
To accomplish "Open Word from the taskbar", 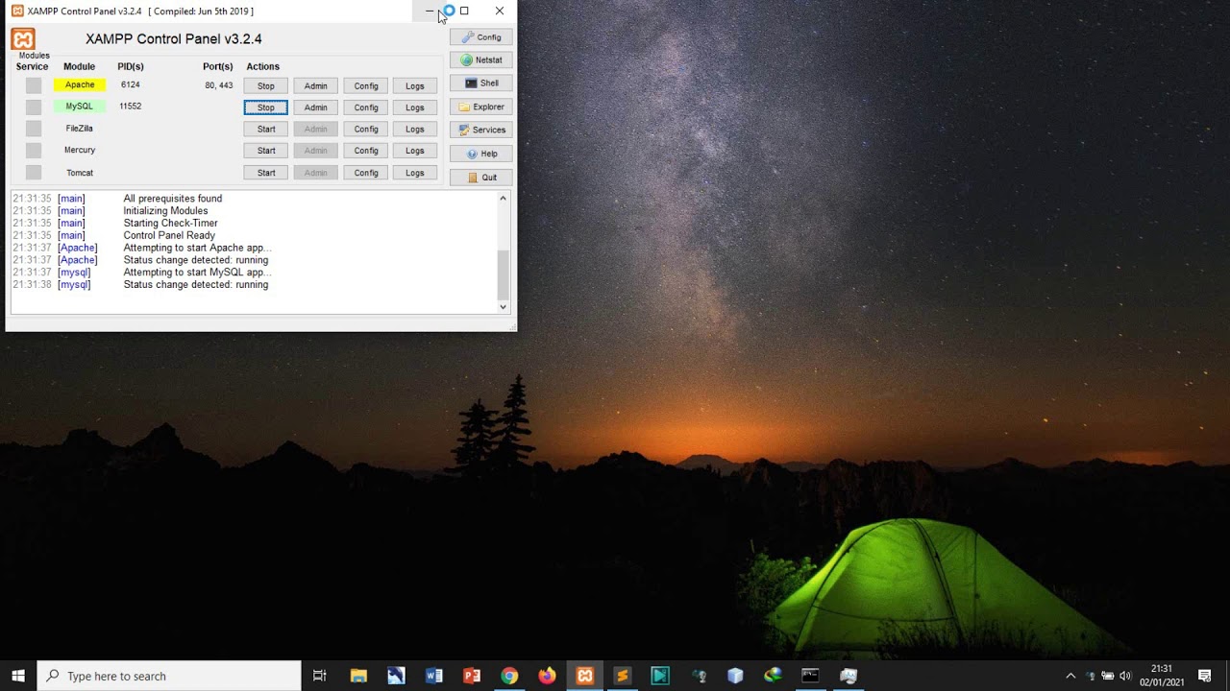I will coord(433,676).
